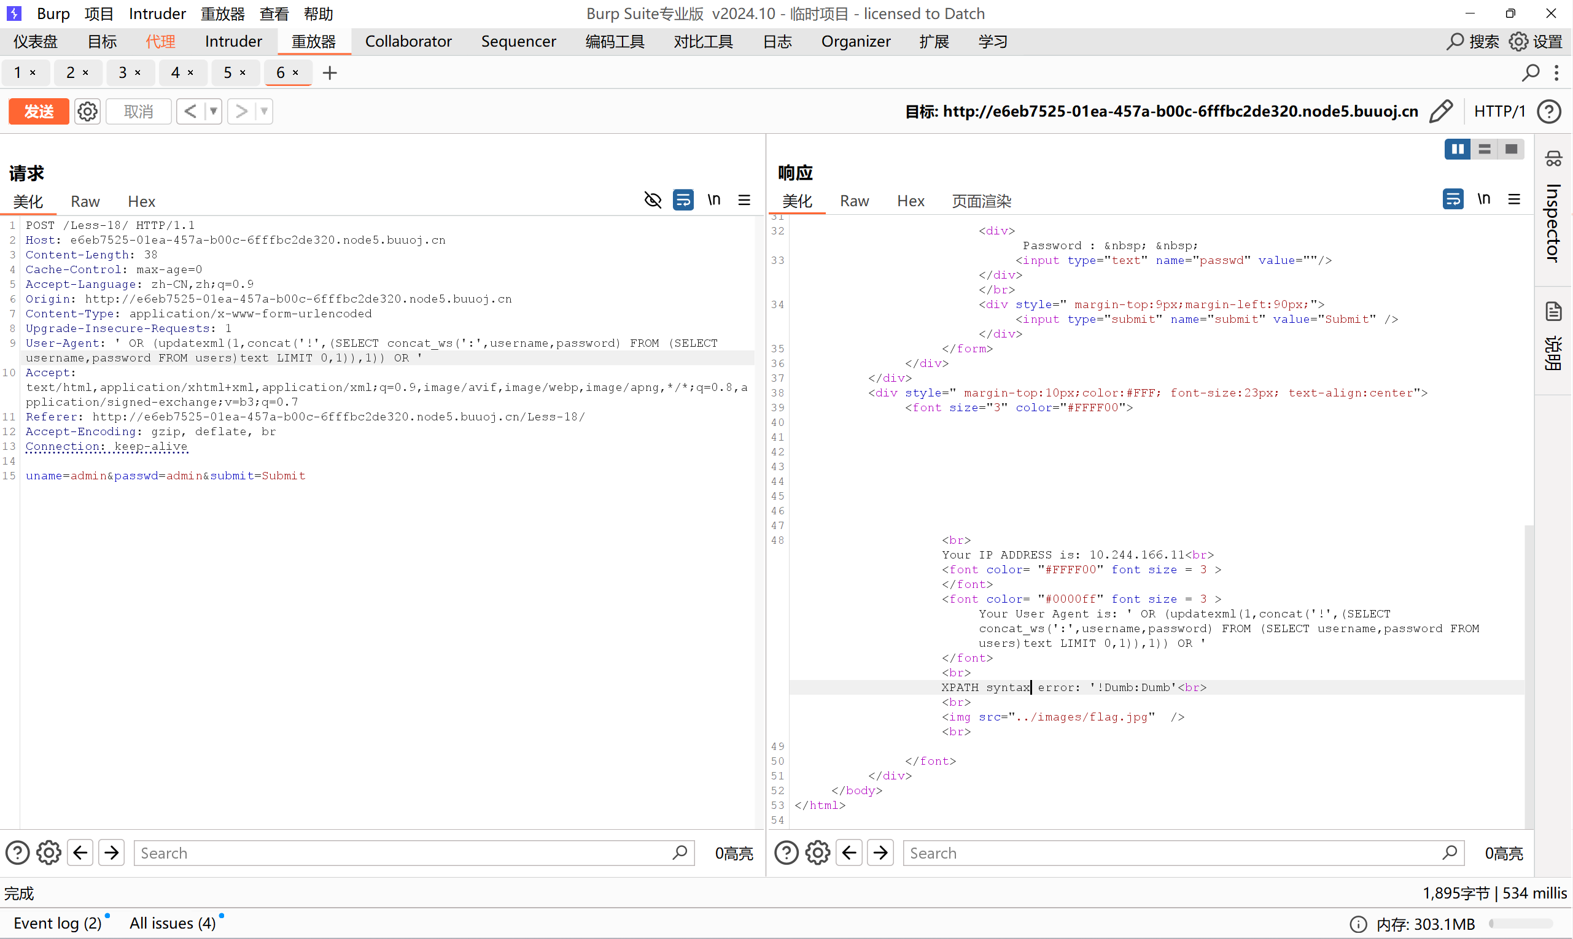Click the 取消 cancel button

[x=139, y=111]
